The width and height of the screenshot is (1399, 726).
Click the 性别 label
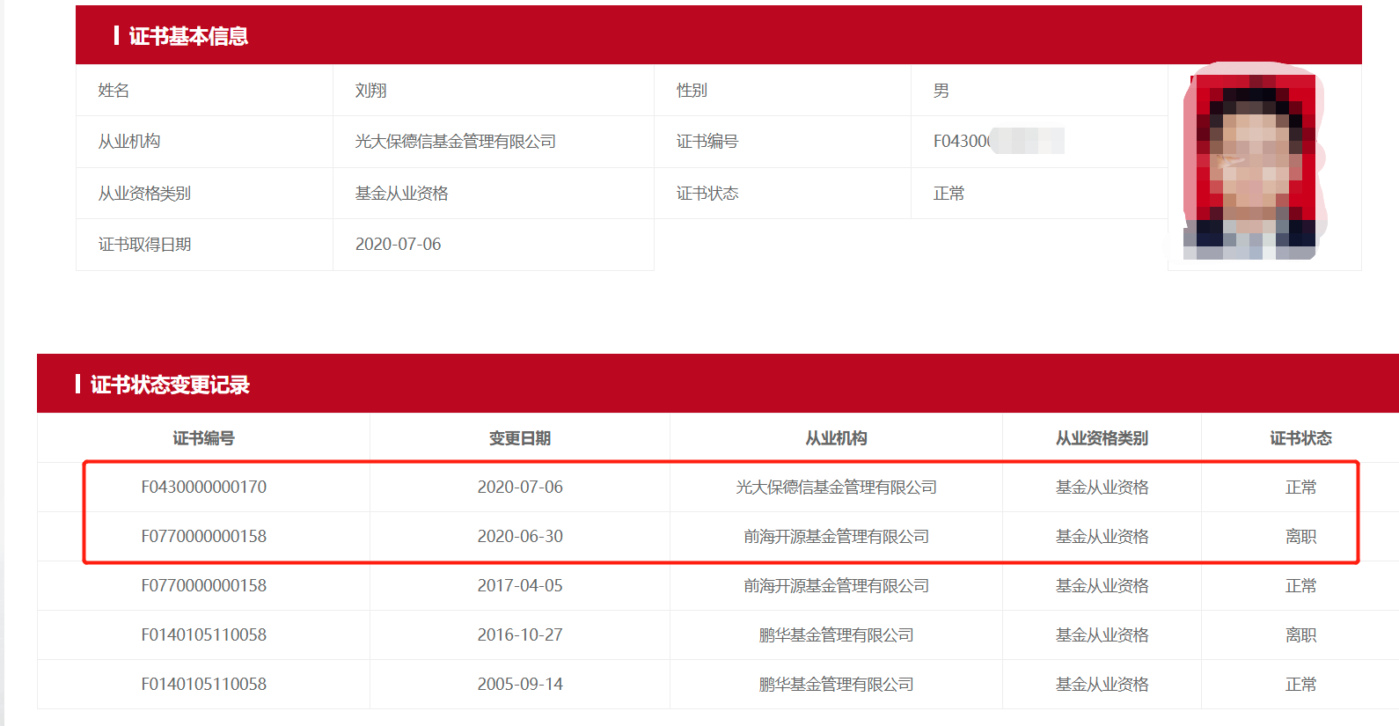click(x=692, y=91)
